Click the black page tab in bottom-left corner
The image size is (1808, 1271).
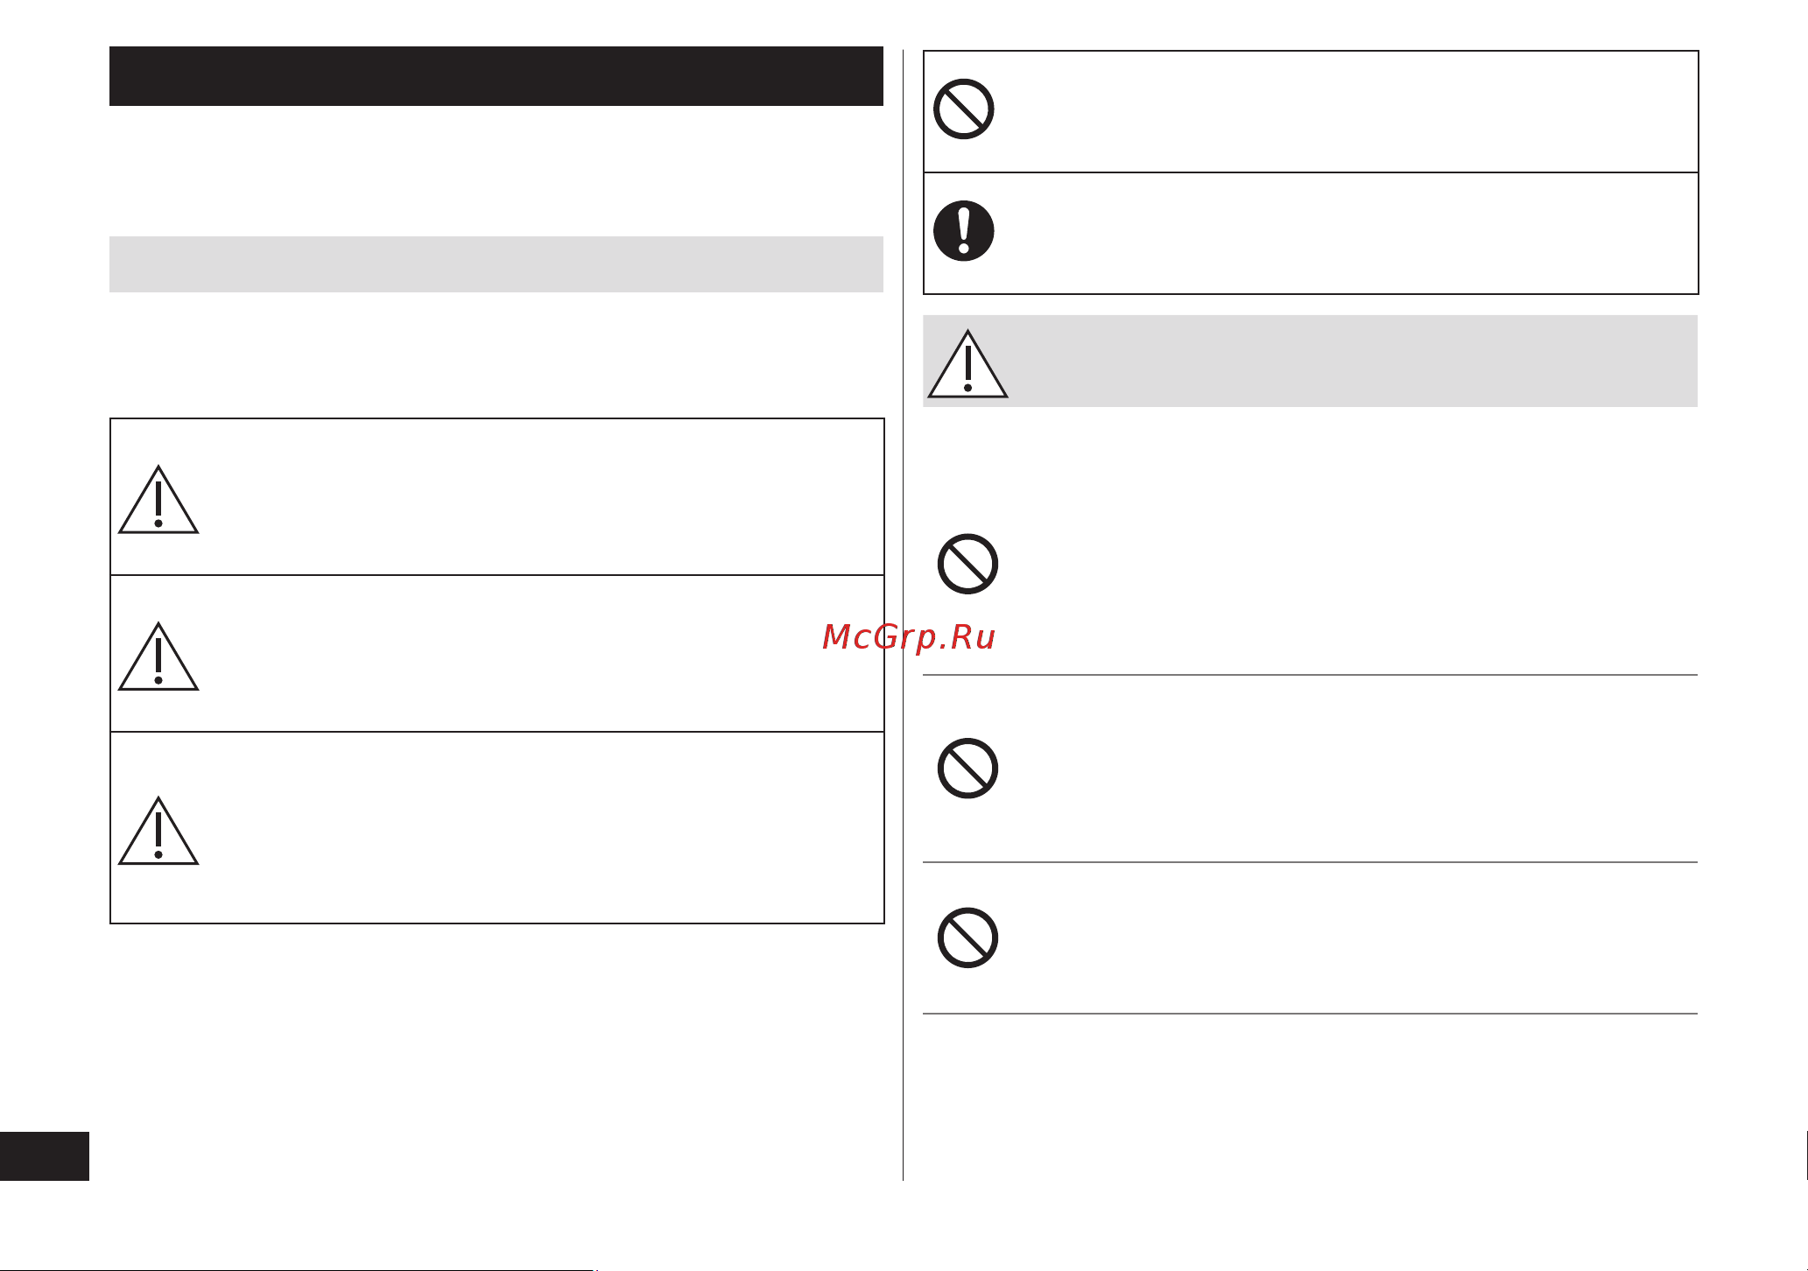(x=45, y=1155)
